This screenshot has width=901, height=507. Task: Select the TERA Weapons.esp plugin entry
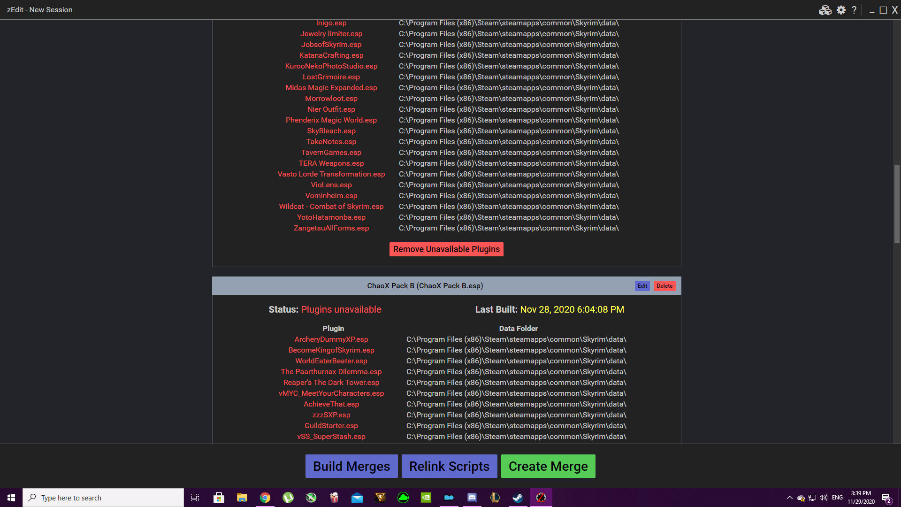coord(331,163)
